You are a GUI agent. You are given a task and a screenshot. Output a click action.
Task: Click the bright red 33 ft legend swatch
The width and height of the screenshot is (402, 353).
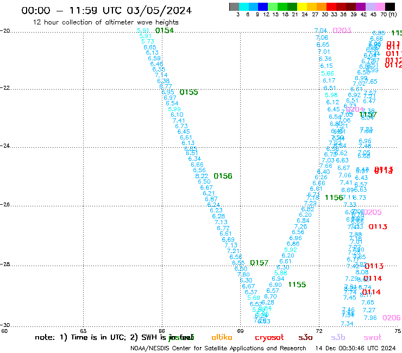point(331,7)
